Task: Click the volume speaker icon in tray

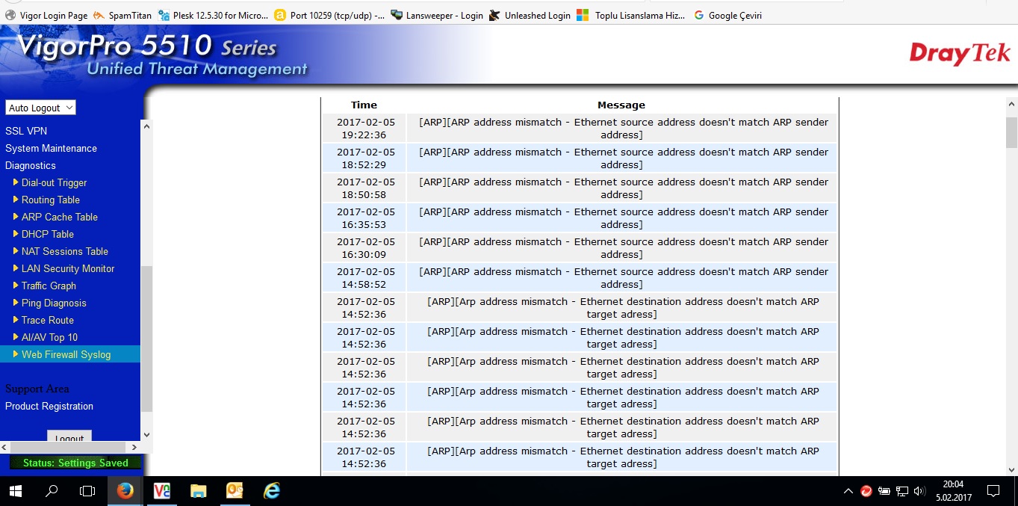Action: pyautogui.click(x=919, y=491)
